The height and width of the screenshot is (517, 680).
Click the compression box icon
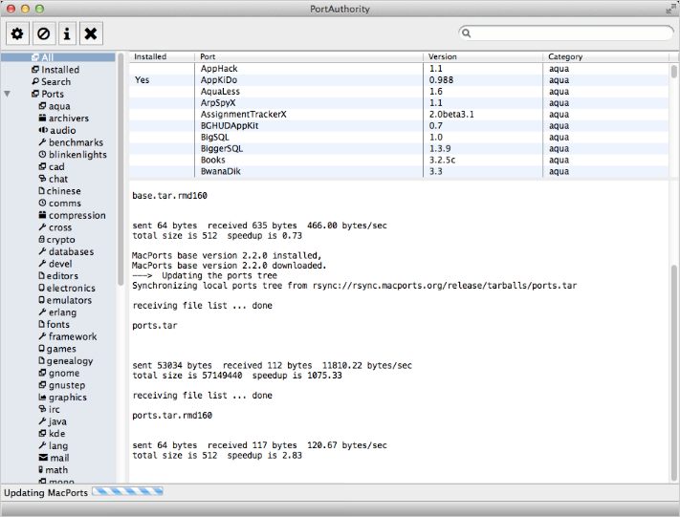coord(42,215)
